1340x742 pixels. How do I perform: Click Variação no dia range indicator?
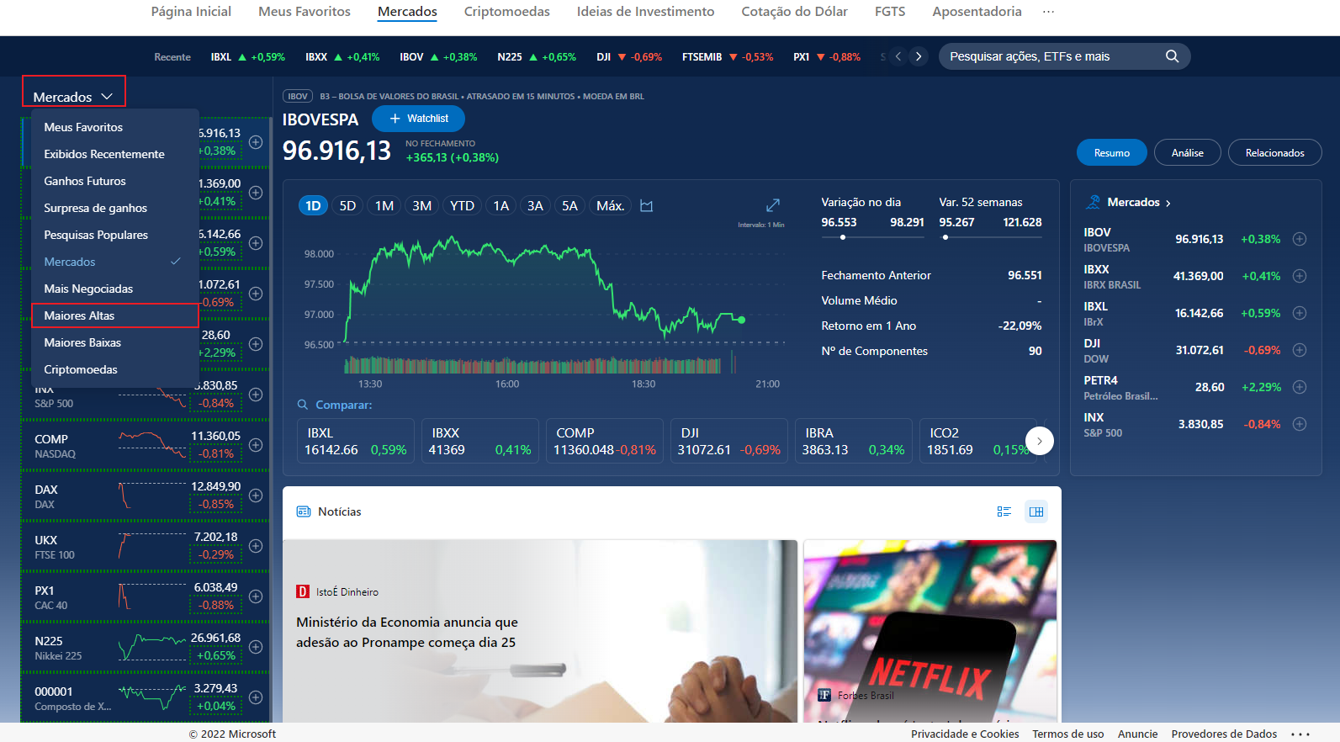click(x=872, y=237)
